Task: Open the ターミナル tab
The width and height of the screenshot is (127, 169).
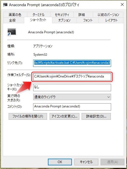Action: tap(38, 15)
